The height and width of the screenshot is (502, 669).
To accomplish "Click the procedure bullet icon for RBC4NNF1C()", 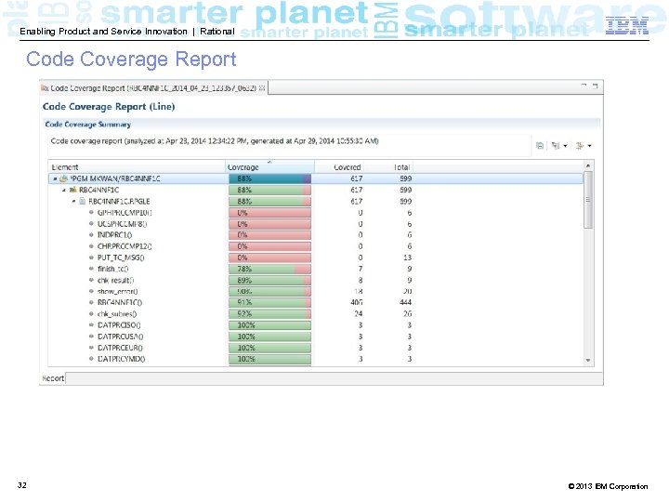I will pos(91,302).
